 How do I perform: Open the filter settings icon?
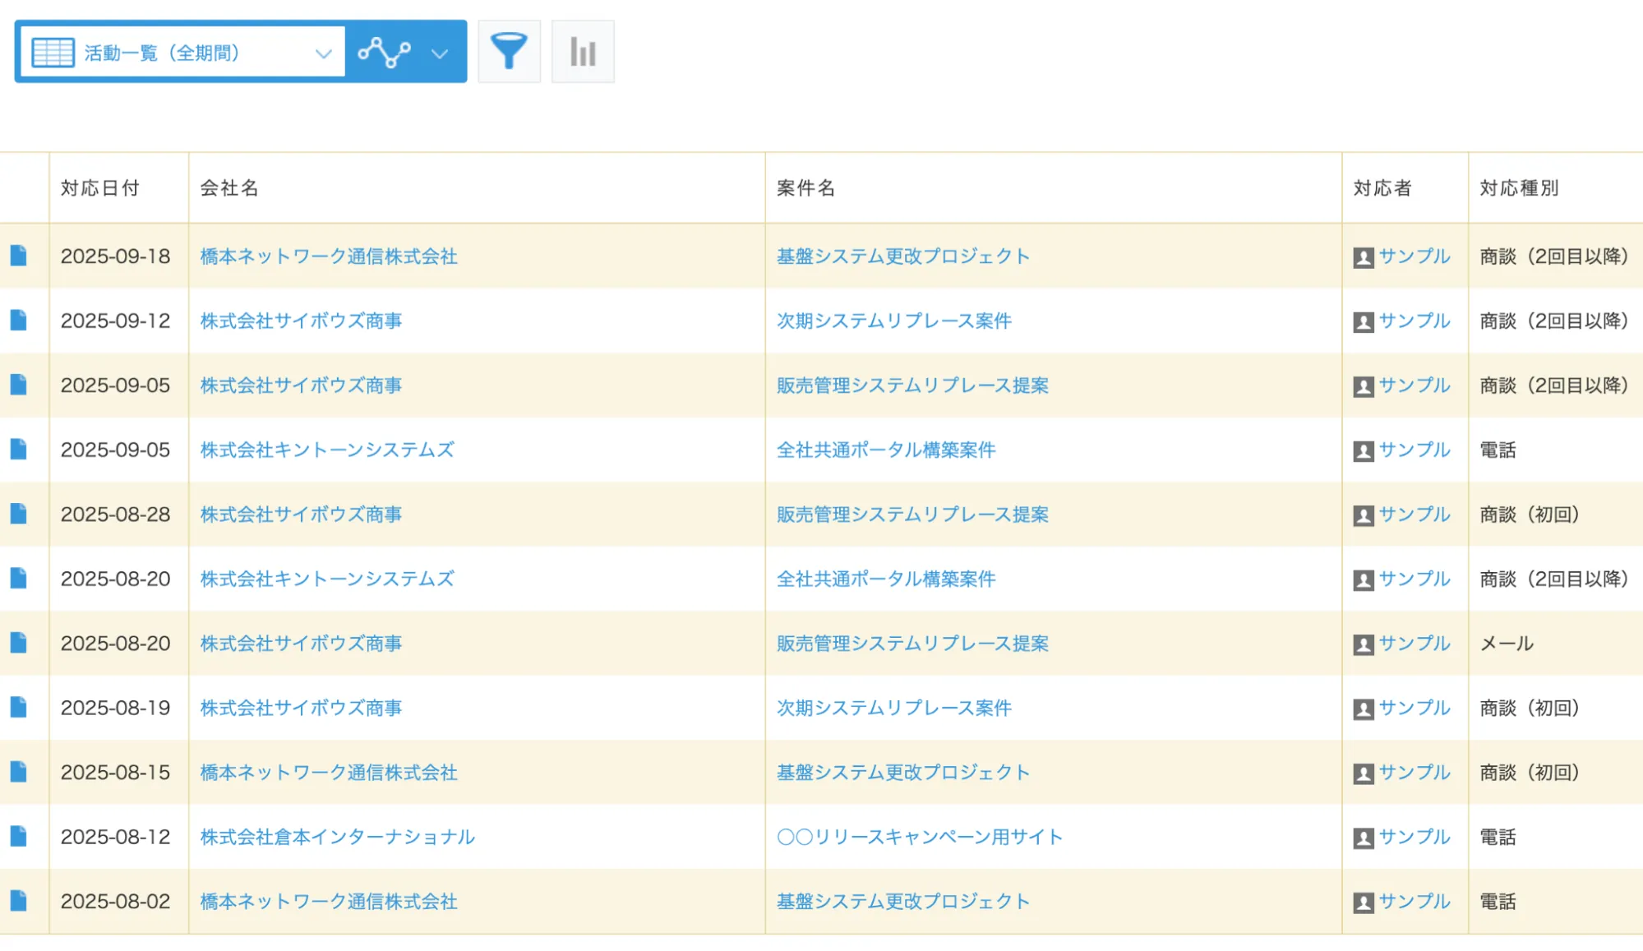pyautogui.click(x=509, y=50)
